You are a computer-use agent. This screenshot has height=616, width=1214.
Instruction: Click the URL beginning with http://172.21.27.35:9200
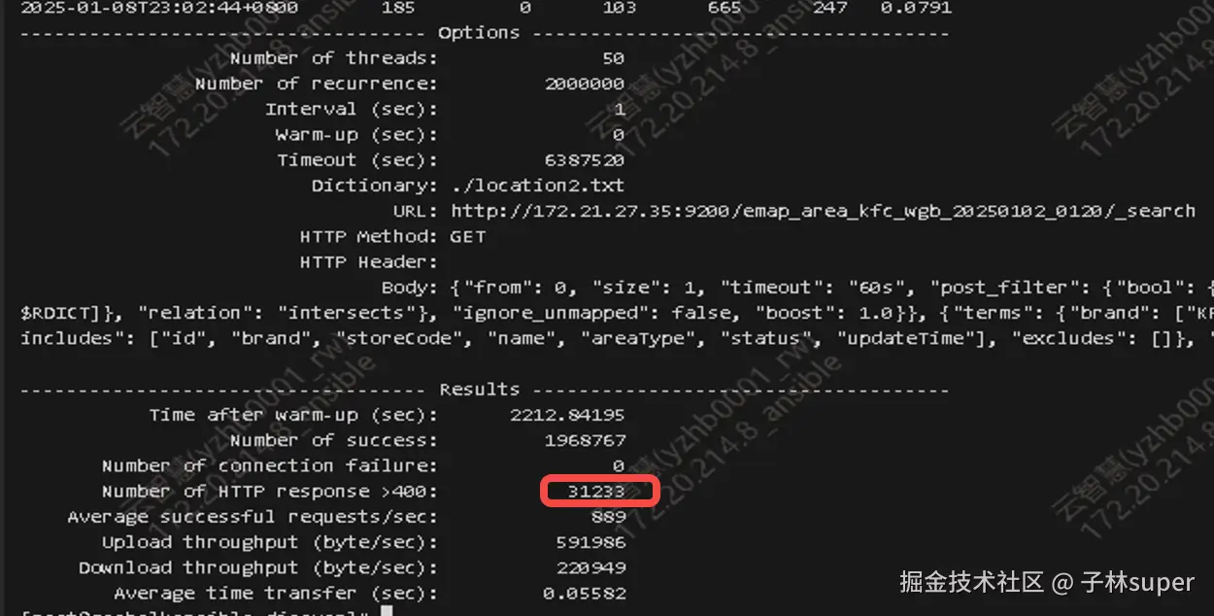(823, 211)
